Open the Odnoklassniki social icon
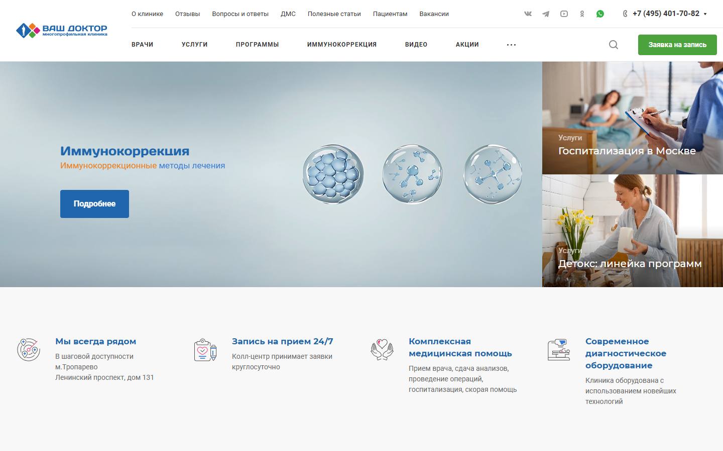The width and height of the screenshot is (723, 451). pos(582,14)
